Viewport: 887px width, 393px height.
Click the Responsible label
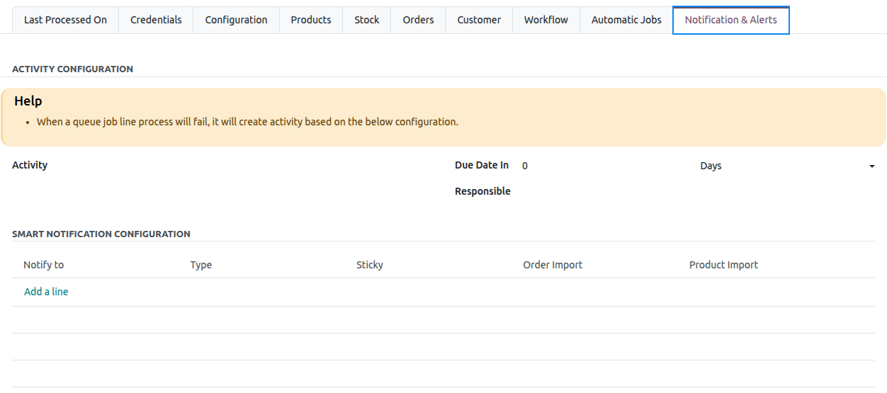482,191
